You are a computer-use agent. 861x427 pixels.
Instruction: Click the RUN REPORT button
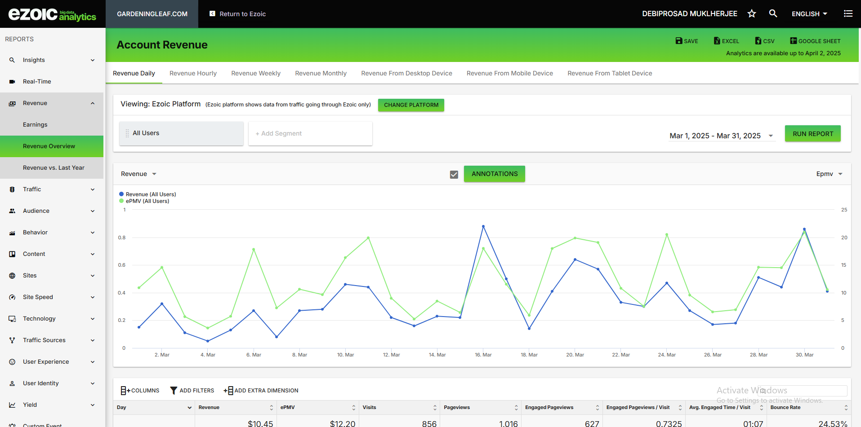(813, 134)
